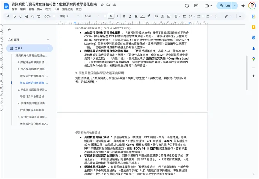The image size is (259, 179).
Task: Open checklist options dropdown
Action: pyautogui.click(x=192, y=16)
